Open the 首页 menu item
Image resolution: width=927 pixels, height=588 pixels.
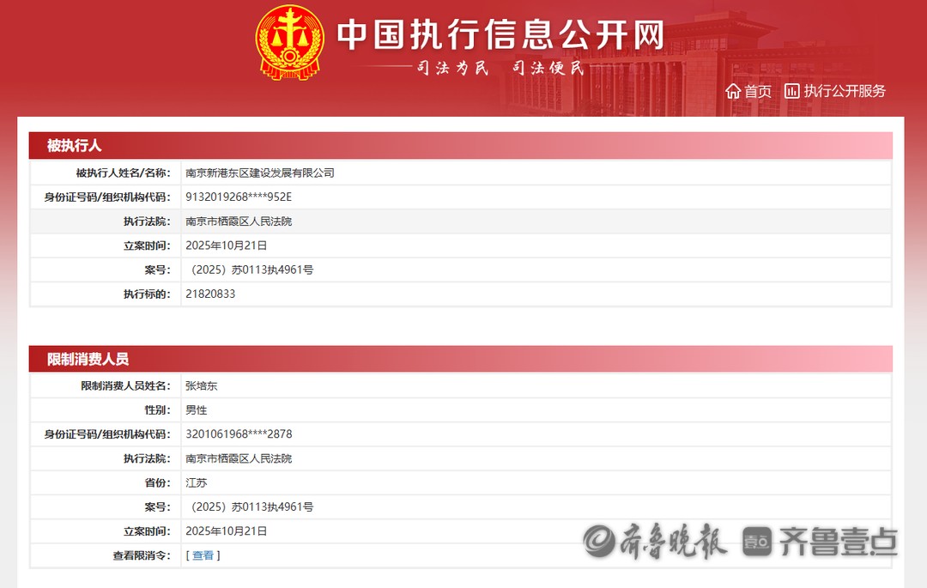tap(757, 91)
